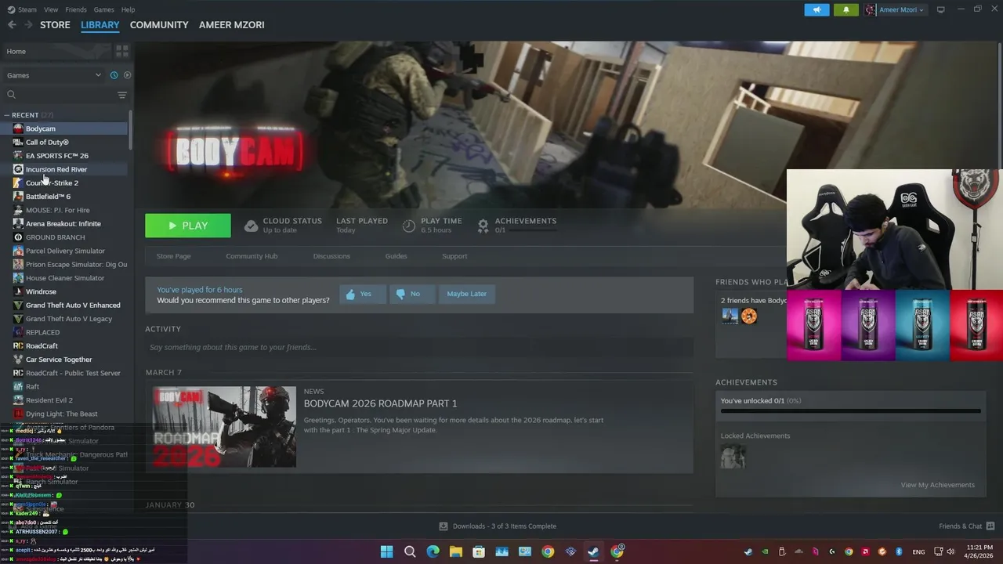Expand the Games filter dropdown
The image size is (1003, 564).
click(x=54, y=75)
